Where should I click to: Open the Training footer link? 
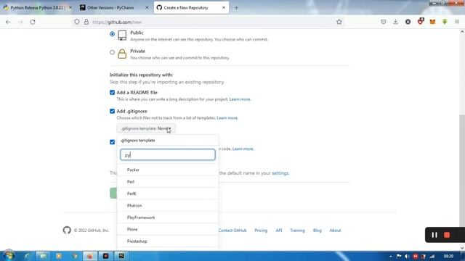click(x=297, y=231)
